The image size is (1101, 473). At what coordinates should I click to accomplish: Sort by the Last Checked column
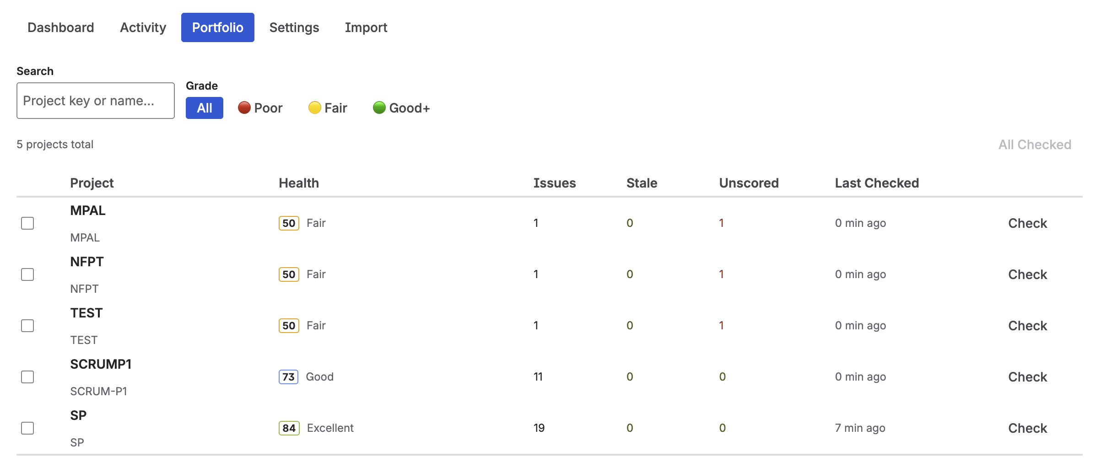point(877,183)
